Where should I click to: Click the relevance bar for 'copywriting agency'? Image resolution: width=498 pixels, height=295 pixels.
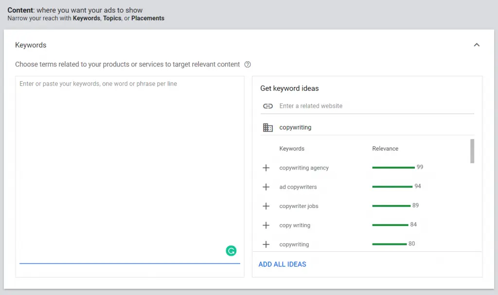point(393,168)
